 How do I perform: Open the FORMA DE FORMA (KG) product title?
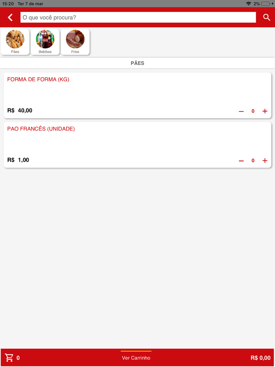[x=38, y=80]
